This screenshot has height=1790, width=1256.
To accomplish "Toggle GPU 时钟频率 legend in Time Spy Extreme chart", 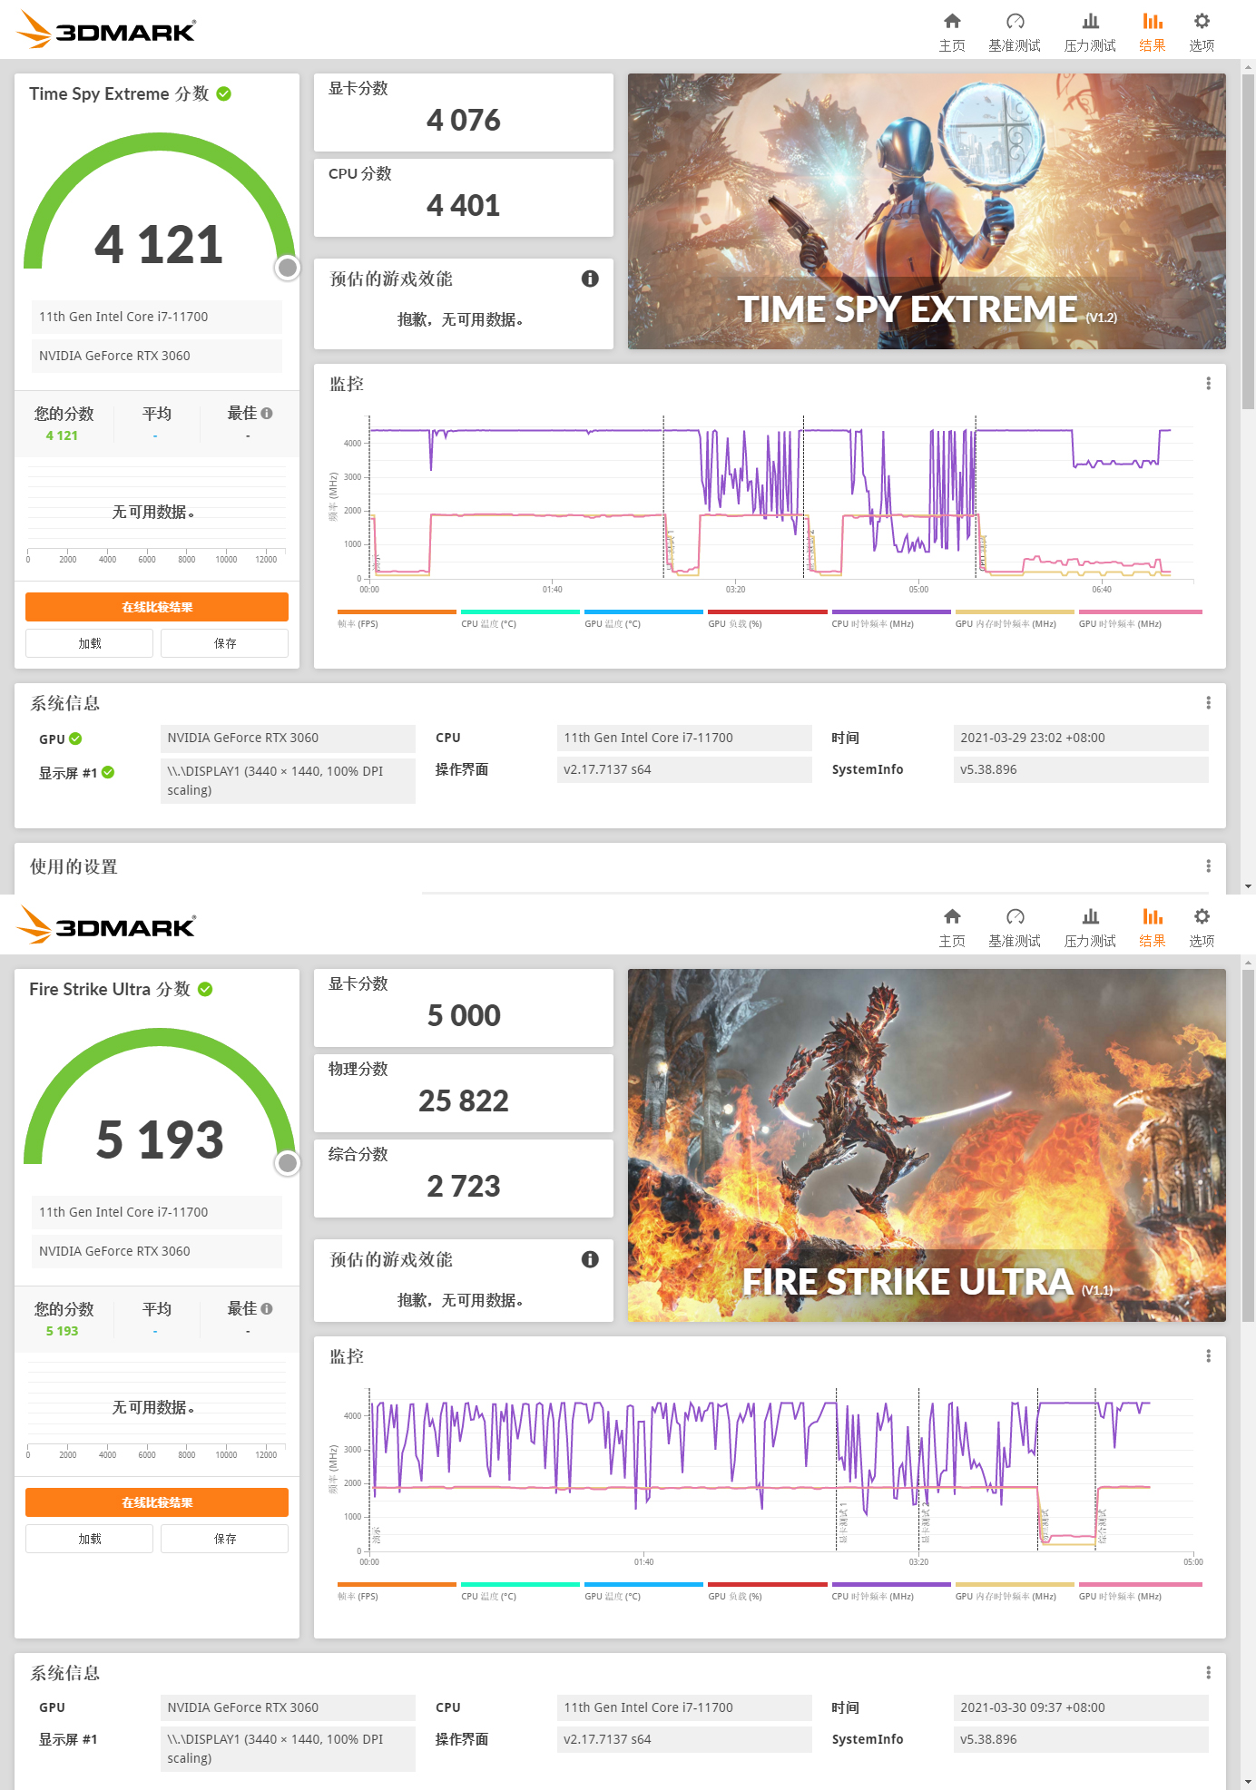I will [1140, 619].
